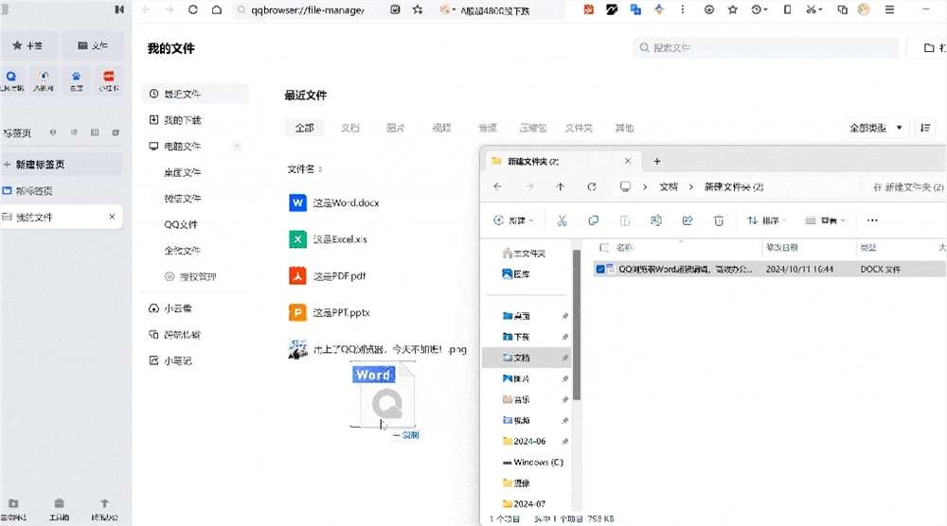The height and width of the screenshot is (526, 947).
Task: Click the 搜索文件 search box
Action: pyautogui.click(x=766, y=47)
